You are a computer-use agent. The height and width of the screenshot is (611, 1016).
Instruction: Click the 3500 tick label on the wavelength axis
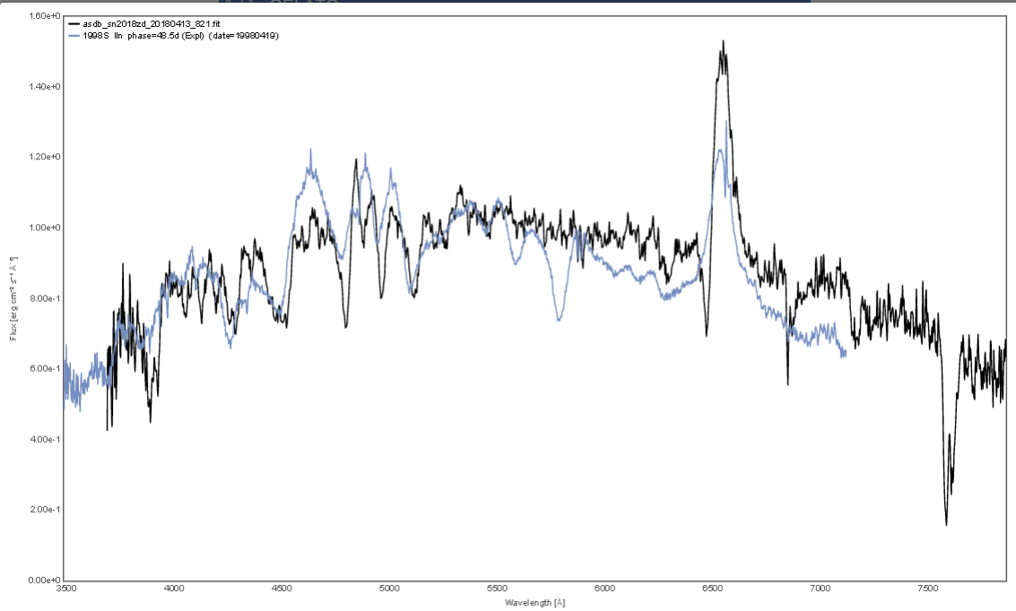click(65, 590)
